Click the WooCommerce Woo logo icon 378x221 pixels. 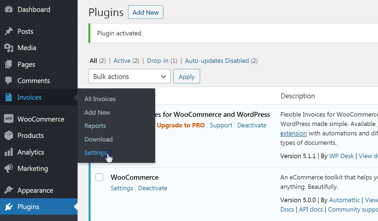pyautogui.click(x=9, y=119)
